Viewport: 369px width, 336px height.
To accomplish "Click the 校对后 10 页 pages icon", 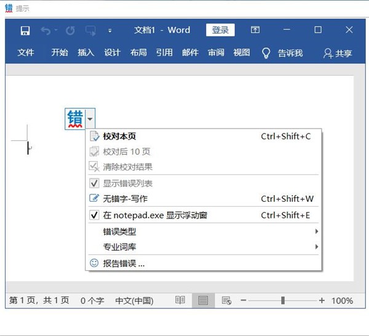I will pos(94,151).
